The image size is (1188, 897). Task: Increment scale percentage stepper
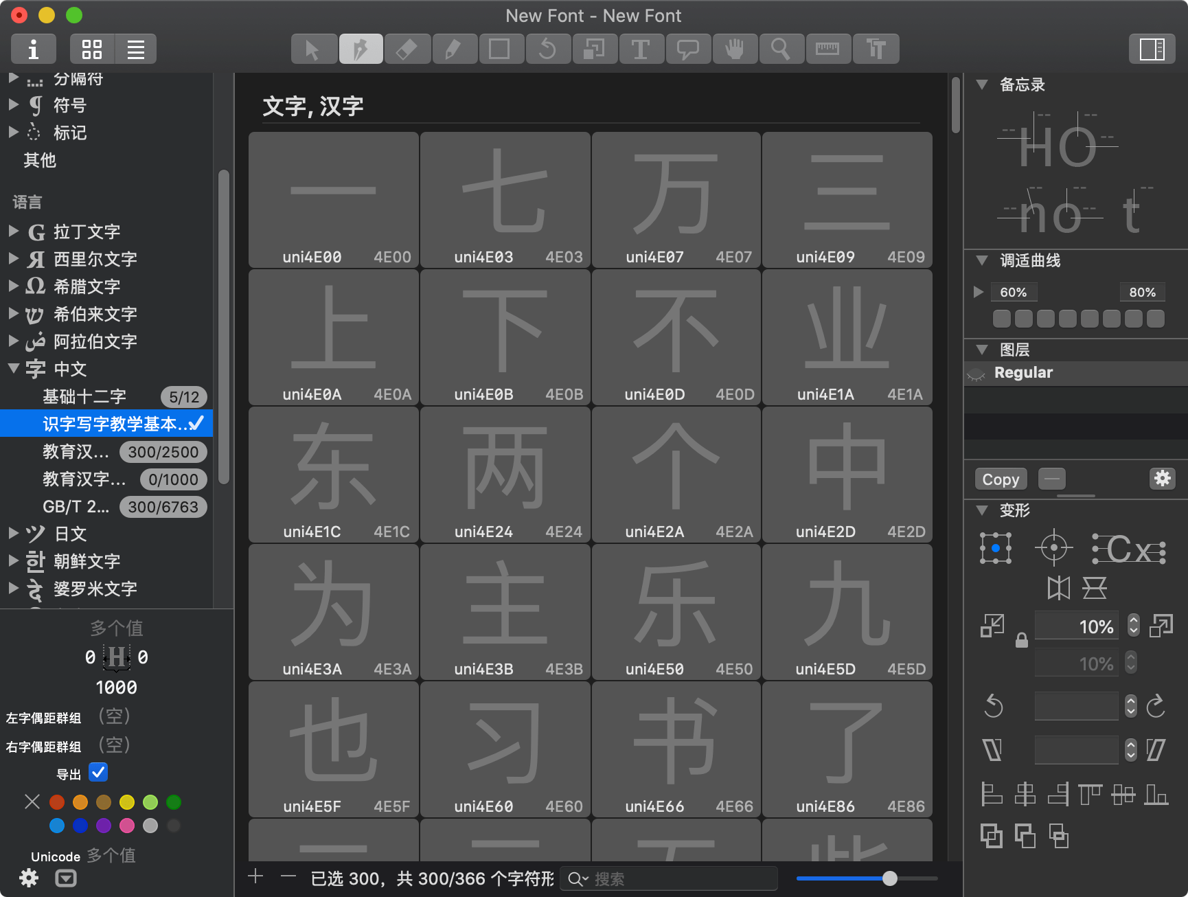[x=1134, y=620]
